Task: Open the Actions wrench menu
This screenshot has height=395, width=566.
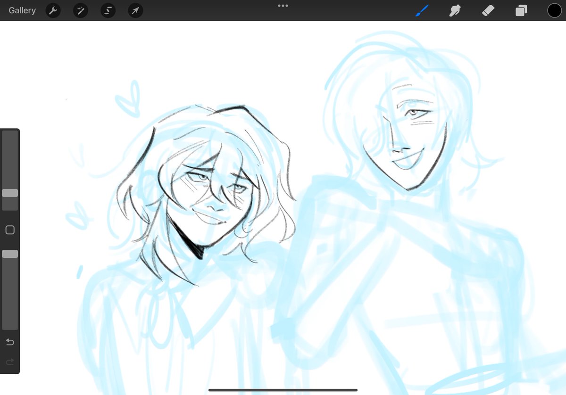Action: 52,10
